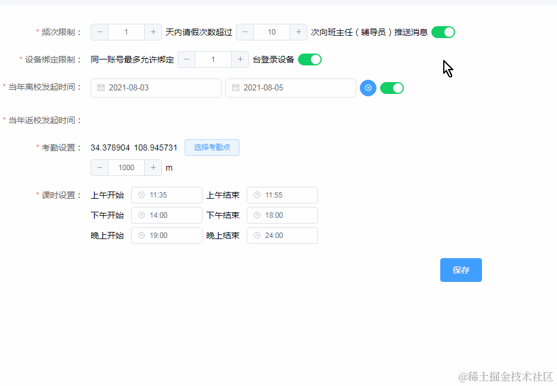Click the device binding count input field
Viewport: 557px width, 386px height.
pyautogui.click(x=213, y=59)
